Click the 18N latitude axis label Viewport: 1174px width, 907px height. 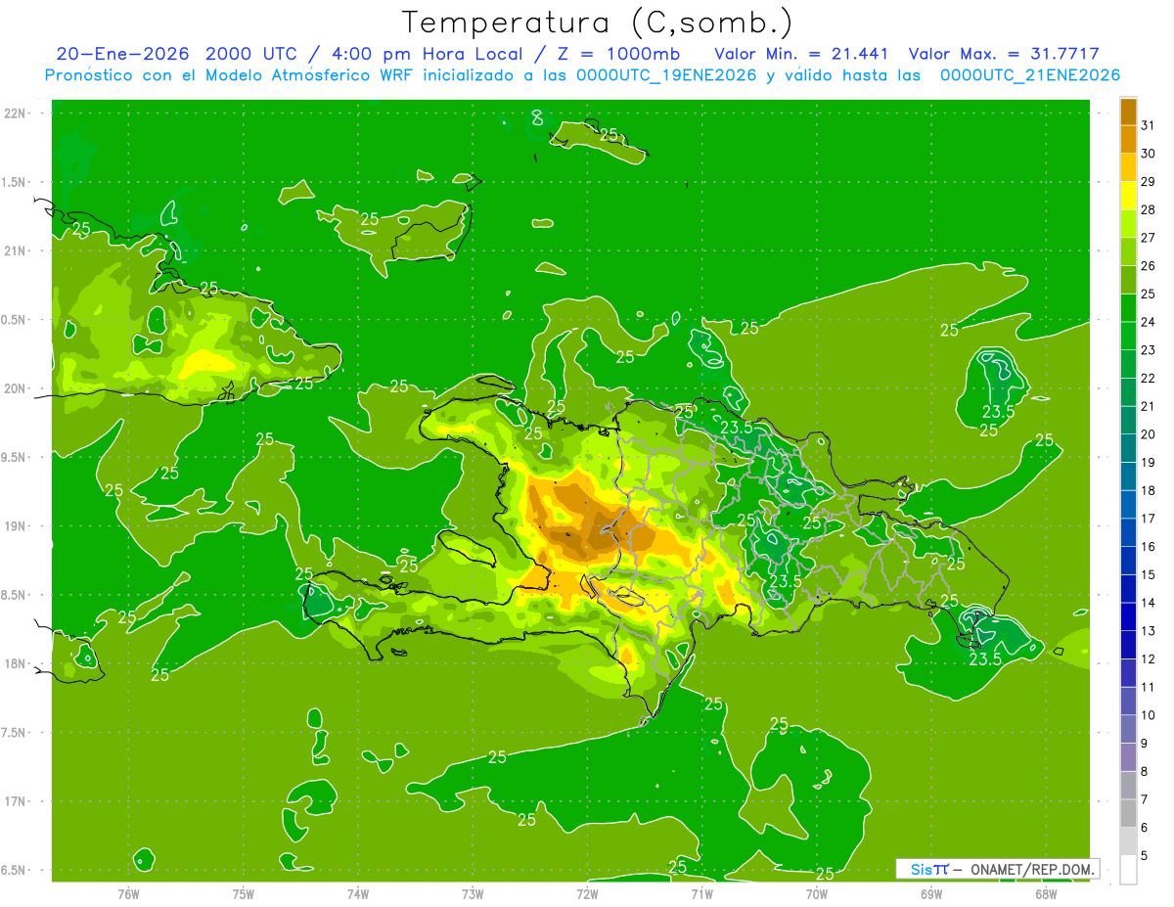[x=17, y=664]
